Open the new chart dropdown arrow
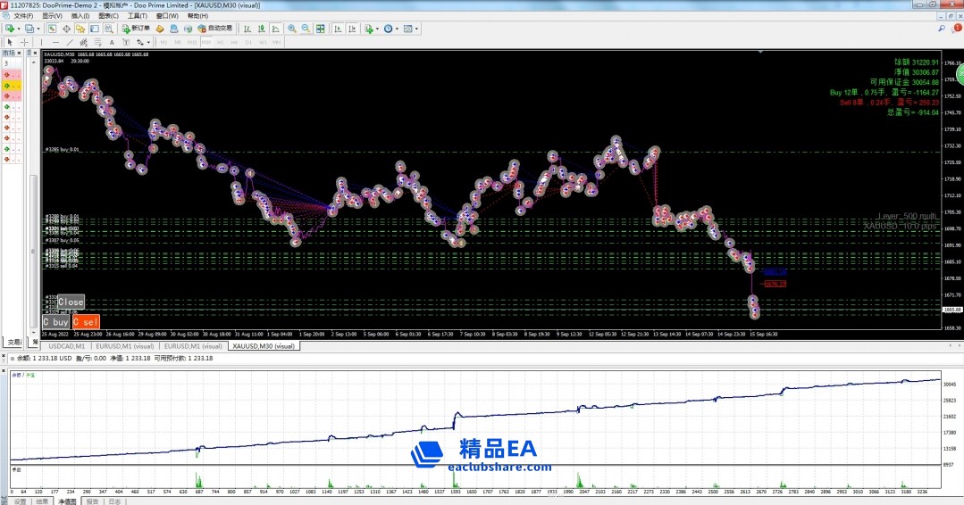Screen dimensions: 964x505 click(x=19, y=29)
